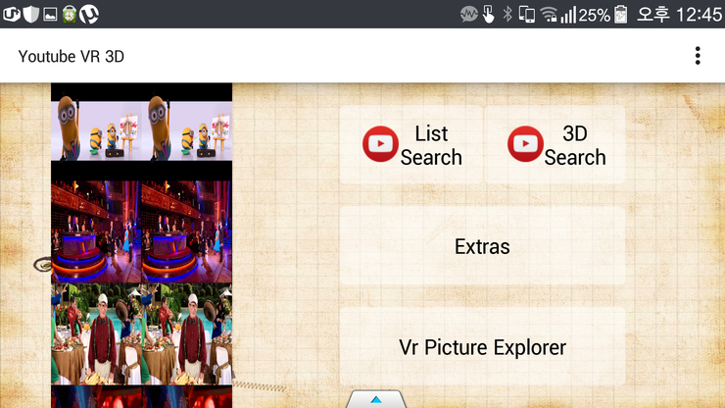Tap the green Android notification icon

[x=69, y=14]
